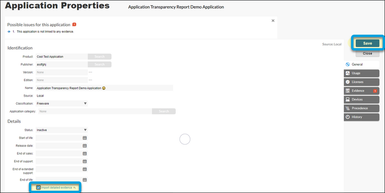The width and height of the screenshot is (385, 193).
Task: Click the red badge on Evidence tab
Action: [375, 91]
